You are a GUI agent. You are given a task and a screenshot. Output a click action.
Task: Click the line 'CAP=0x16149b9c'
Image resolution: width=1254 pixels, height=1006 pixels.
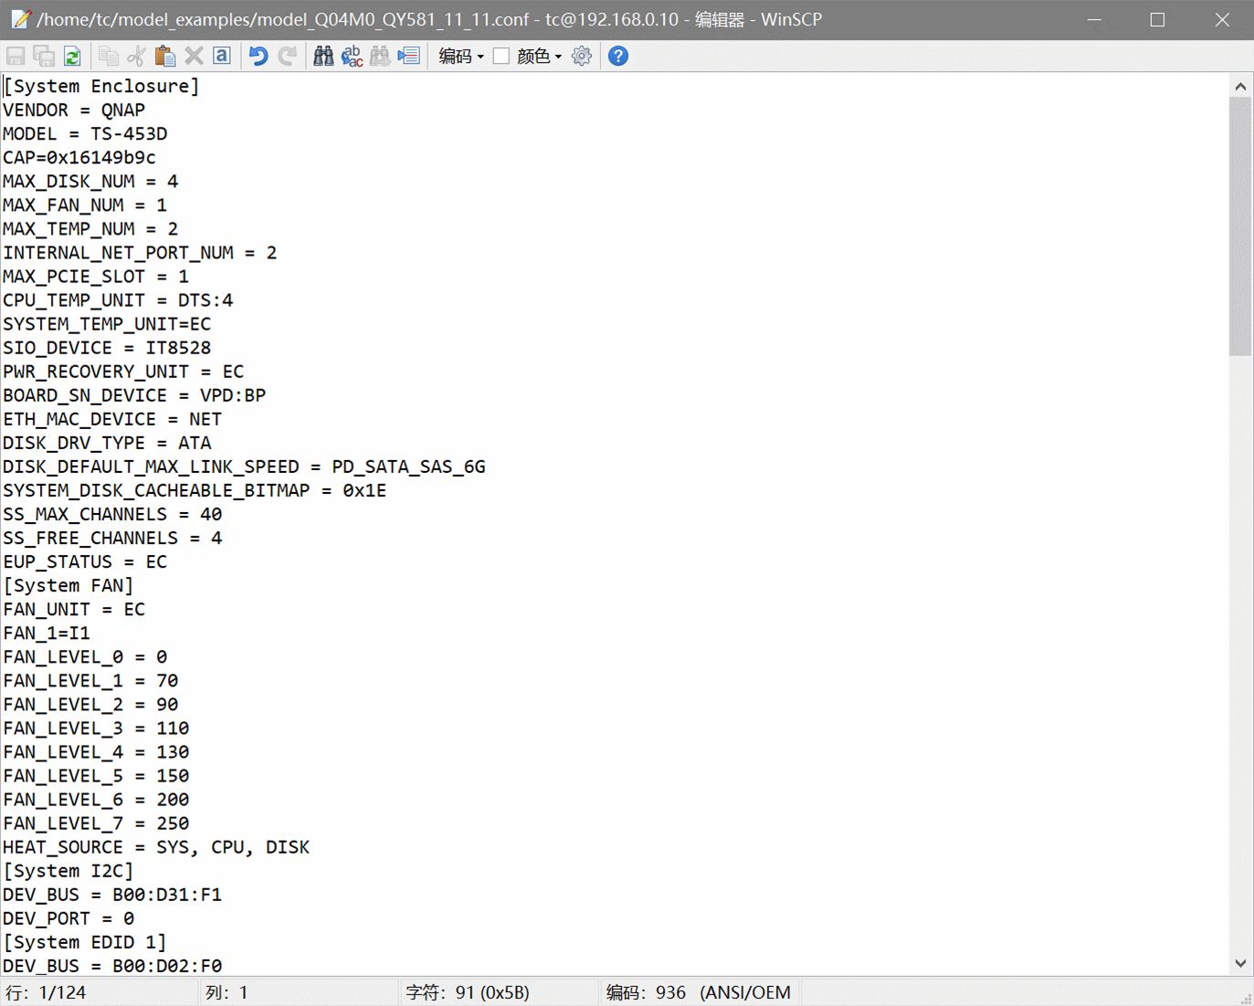[x=79, y=157]
